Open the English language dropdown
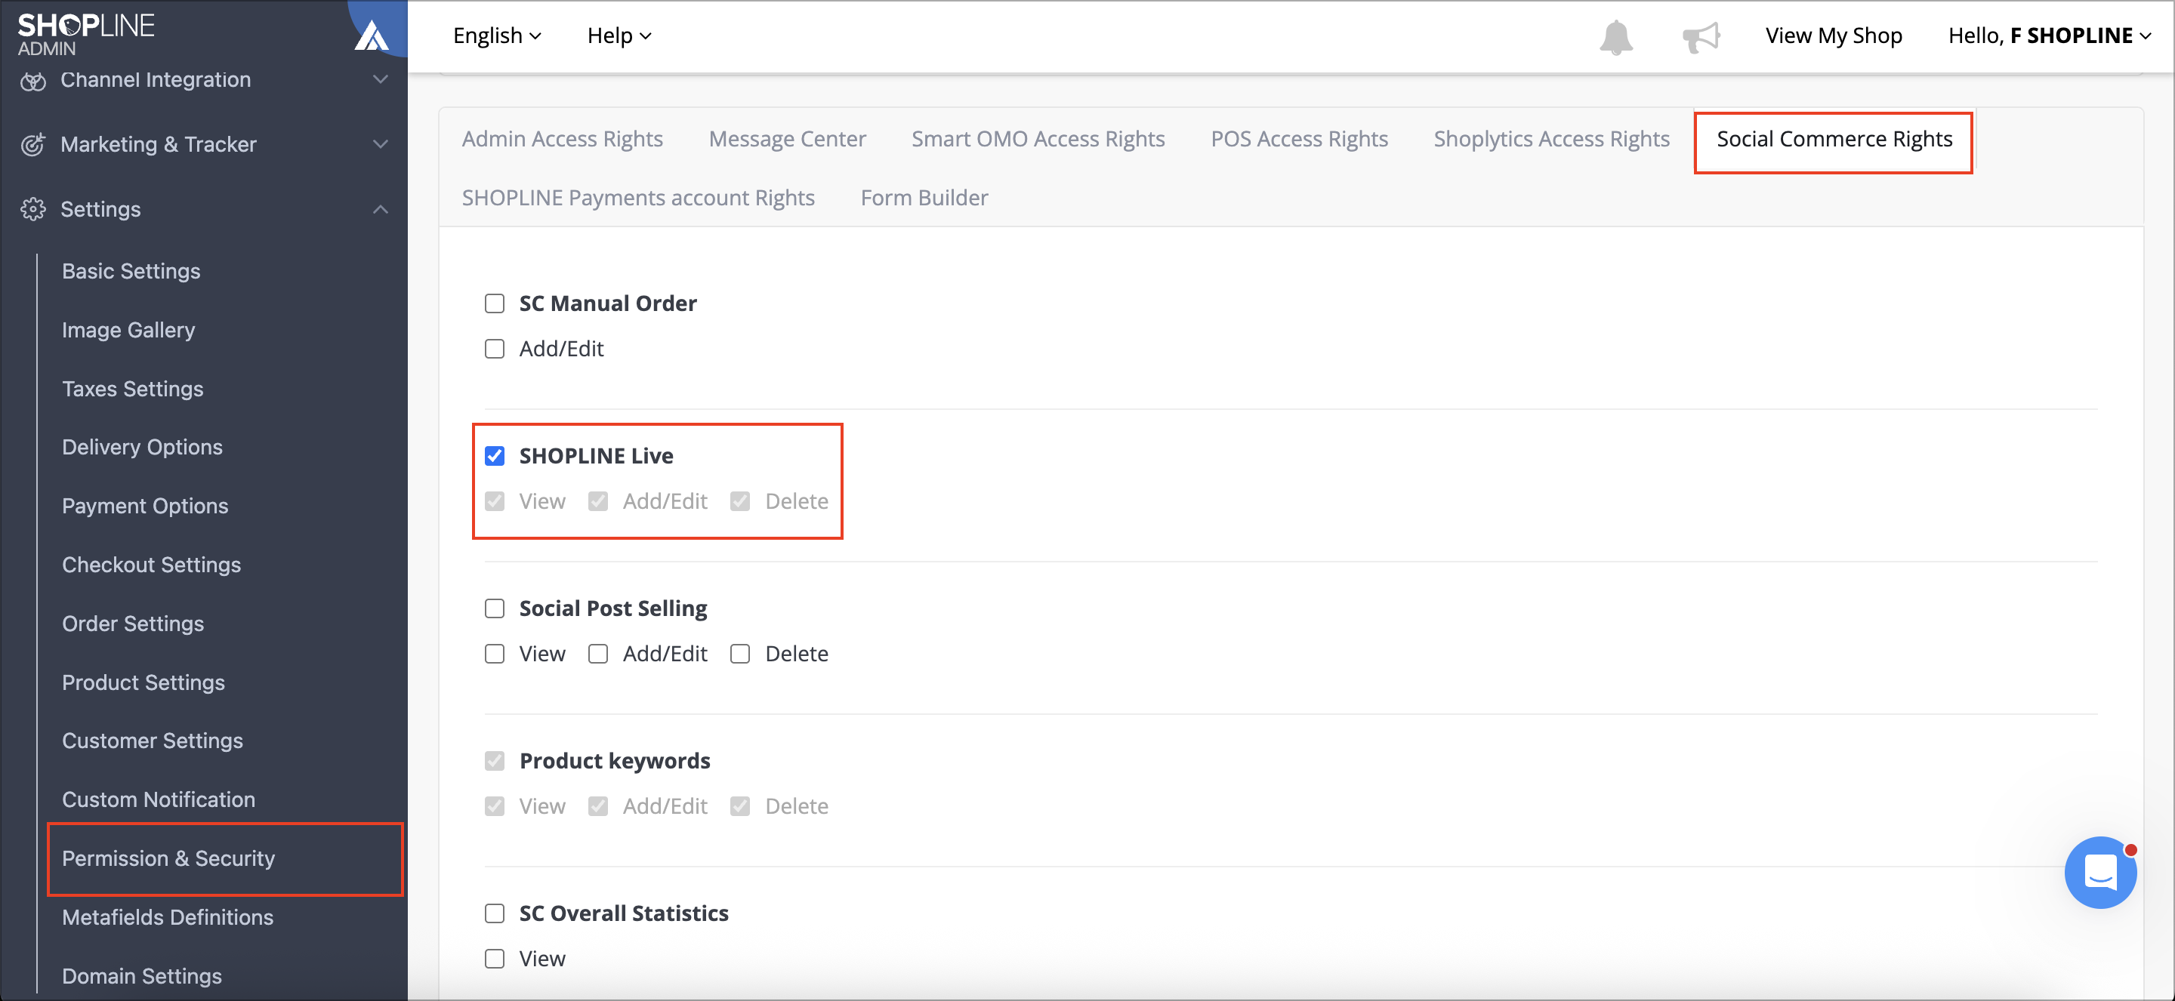2175x1001 pixels. point(498,35)
